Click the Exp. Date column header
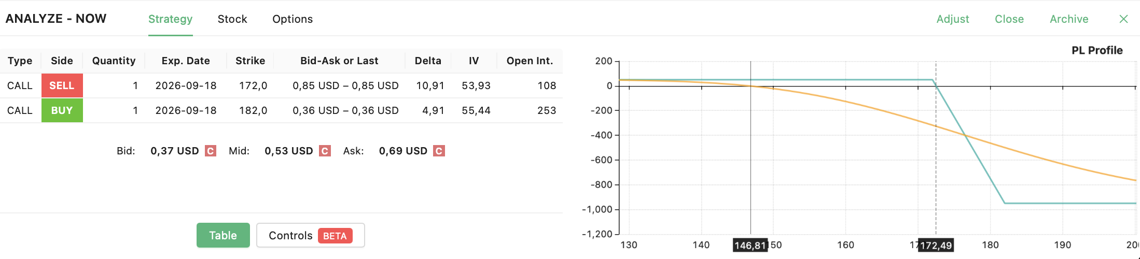 [x=186, y=61]
